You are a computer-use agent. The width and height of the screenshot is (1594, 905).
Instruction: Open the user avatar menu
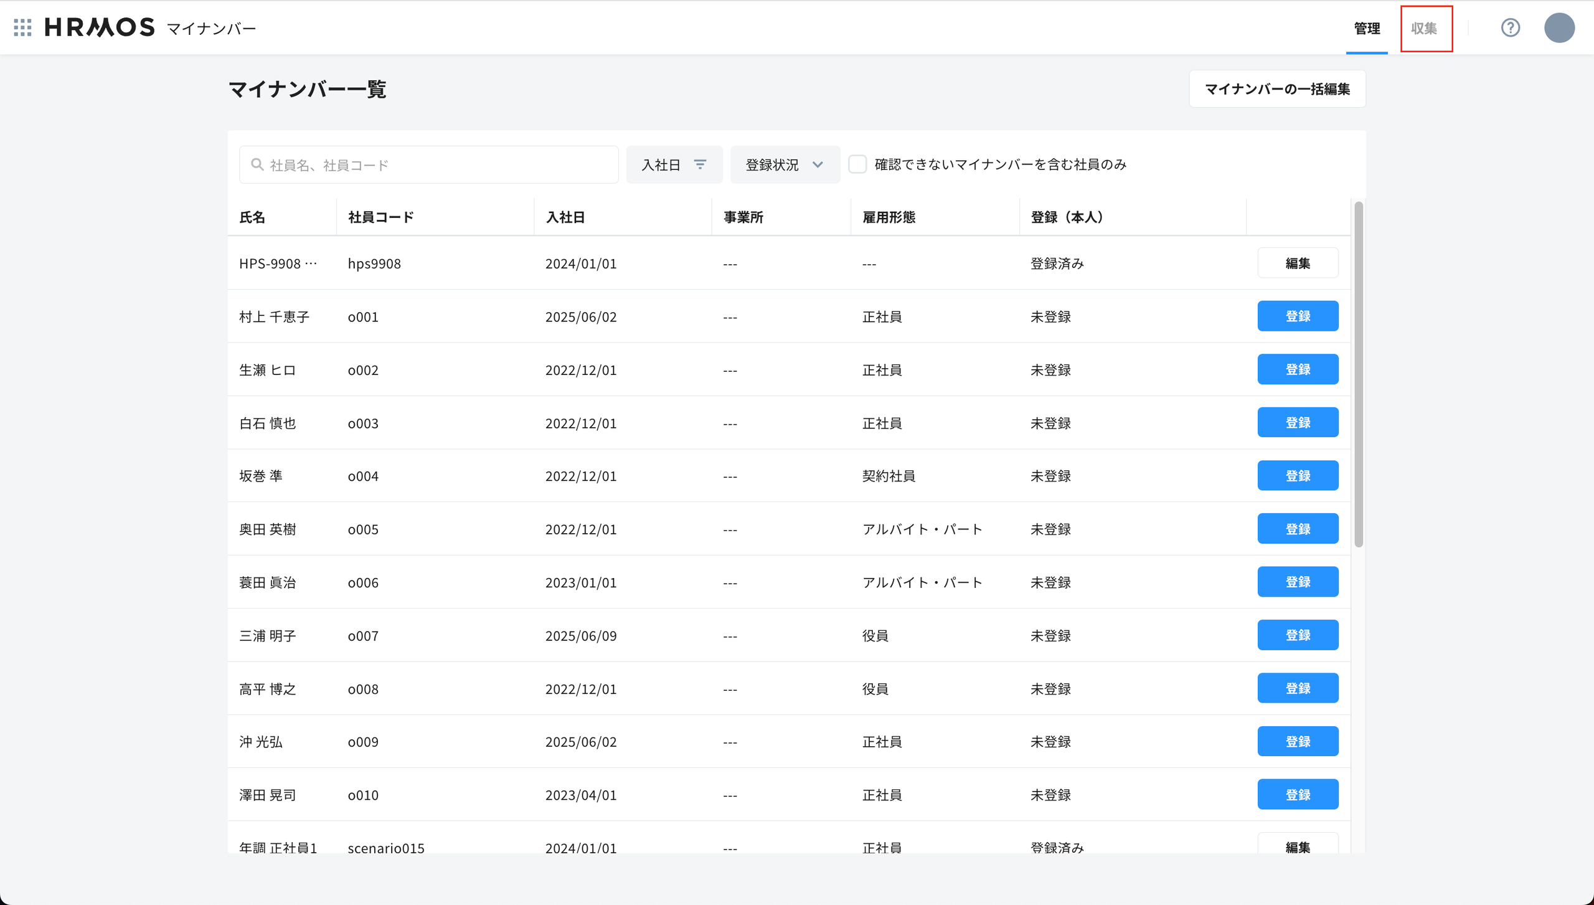pos(1559,28)
